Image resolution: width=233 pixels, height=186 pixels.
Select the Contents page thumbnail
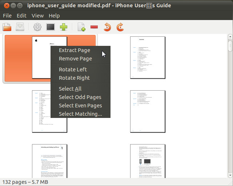[148, 58]
